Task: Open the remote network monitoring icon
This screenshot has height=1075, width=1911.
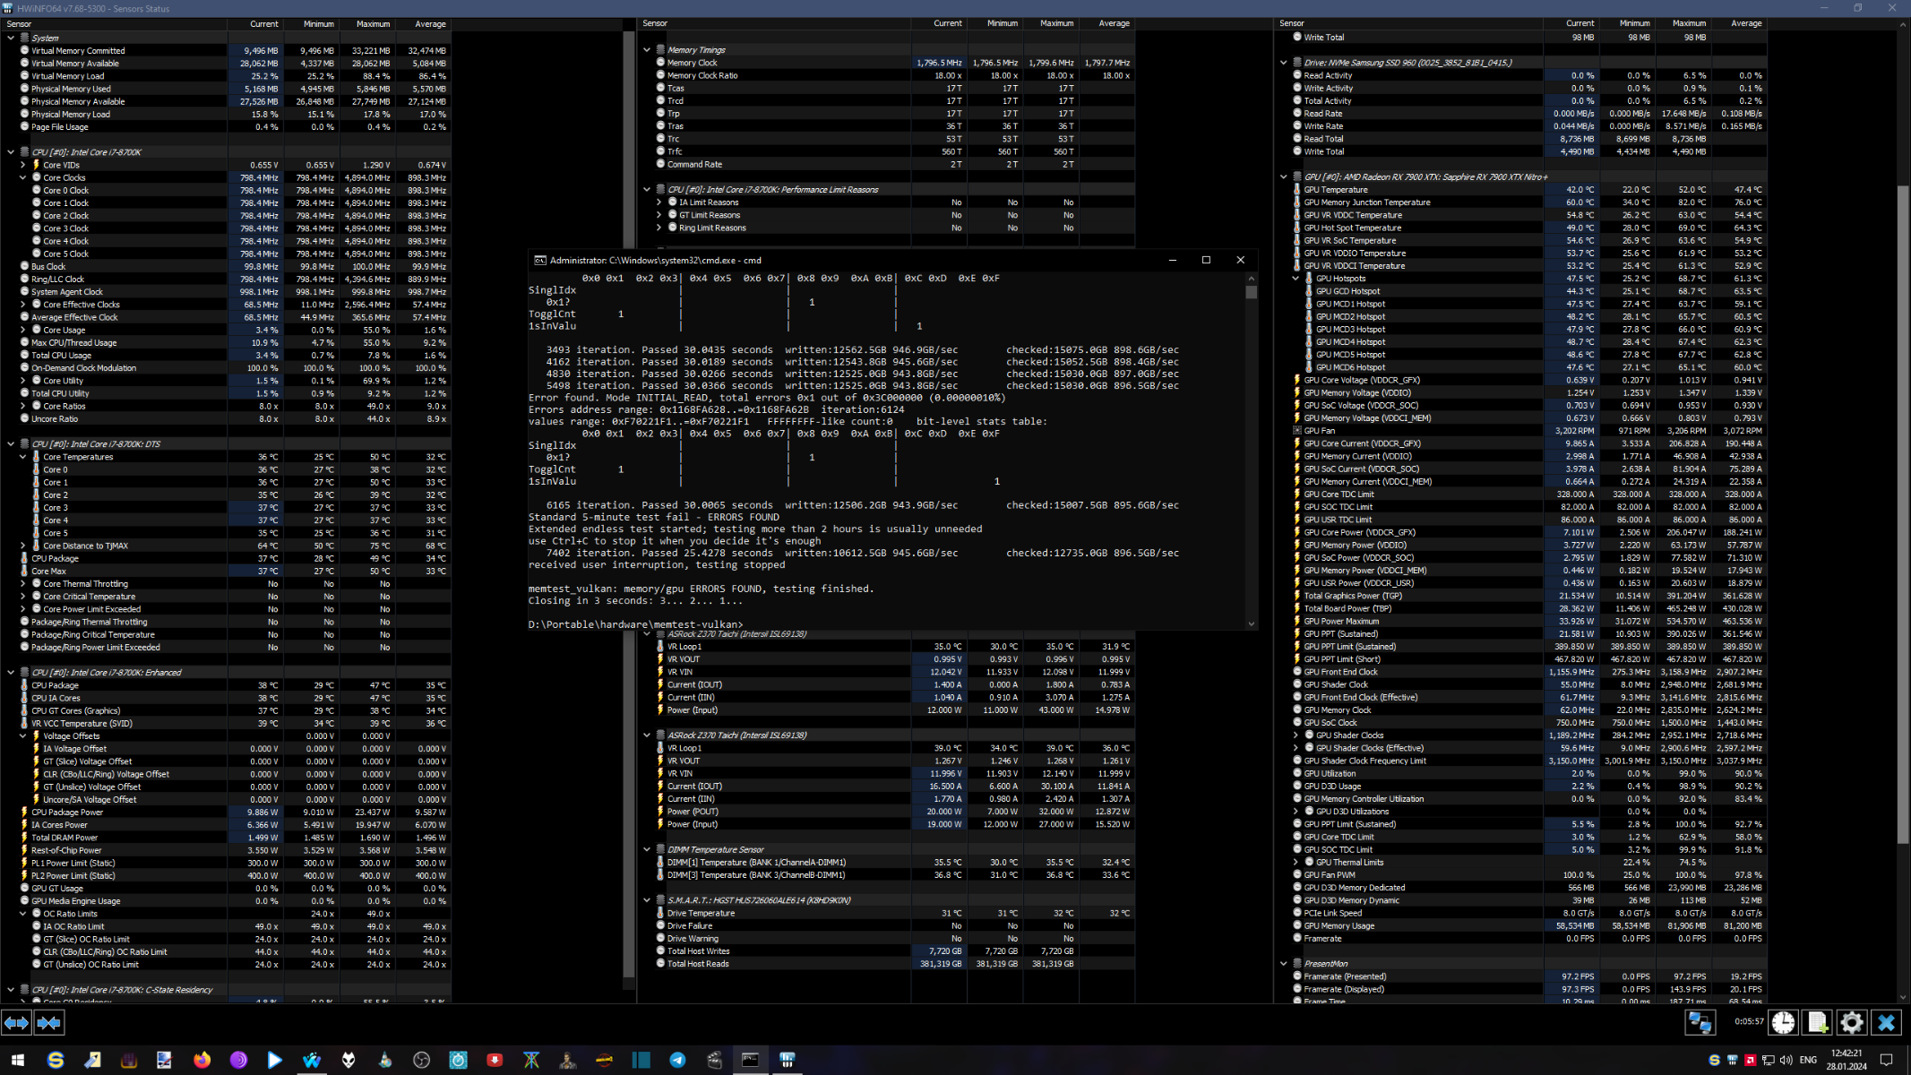Action: point(1700,1022)
